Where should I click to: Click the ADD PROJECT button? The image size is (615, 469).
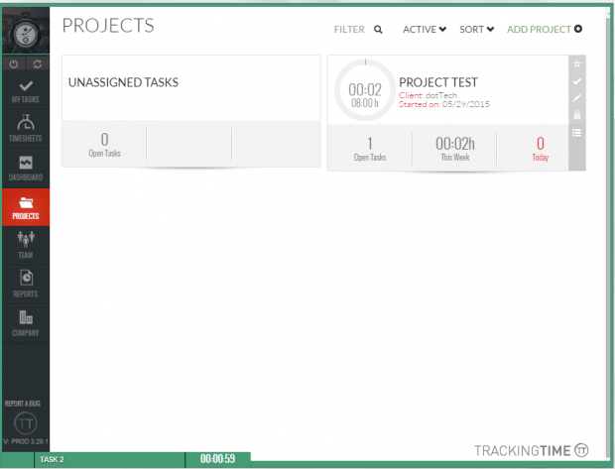545,30
